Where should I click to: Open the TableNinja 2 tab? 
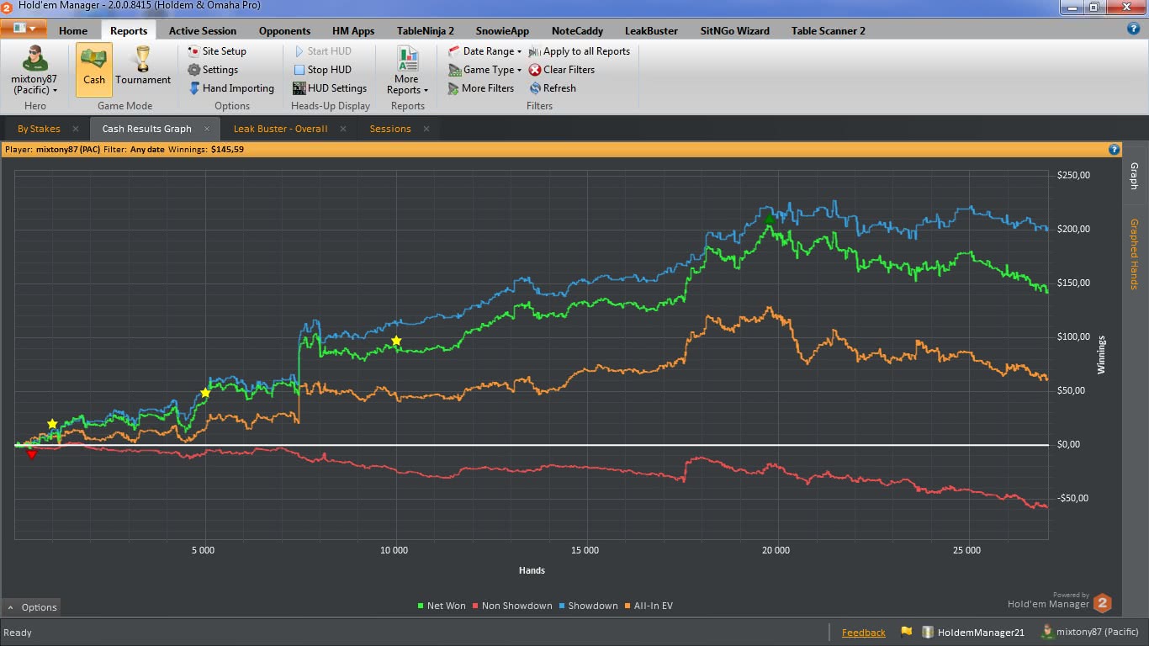point(426,30)
